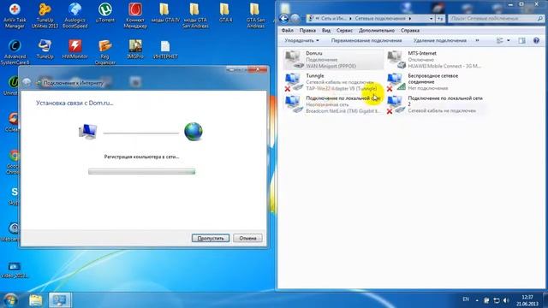The image size is (548, 308).
Task: Click the connection progress bar
Action: pos(141,171)
